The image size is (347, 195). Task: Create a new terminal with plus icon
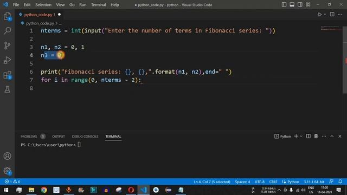coord(296,136)
